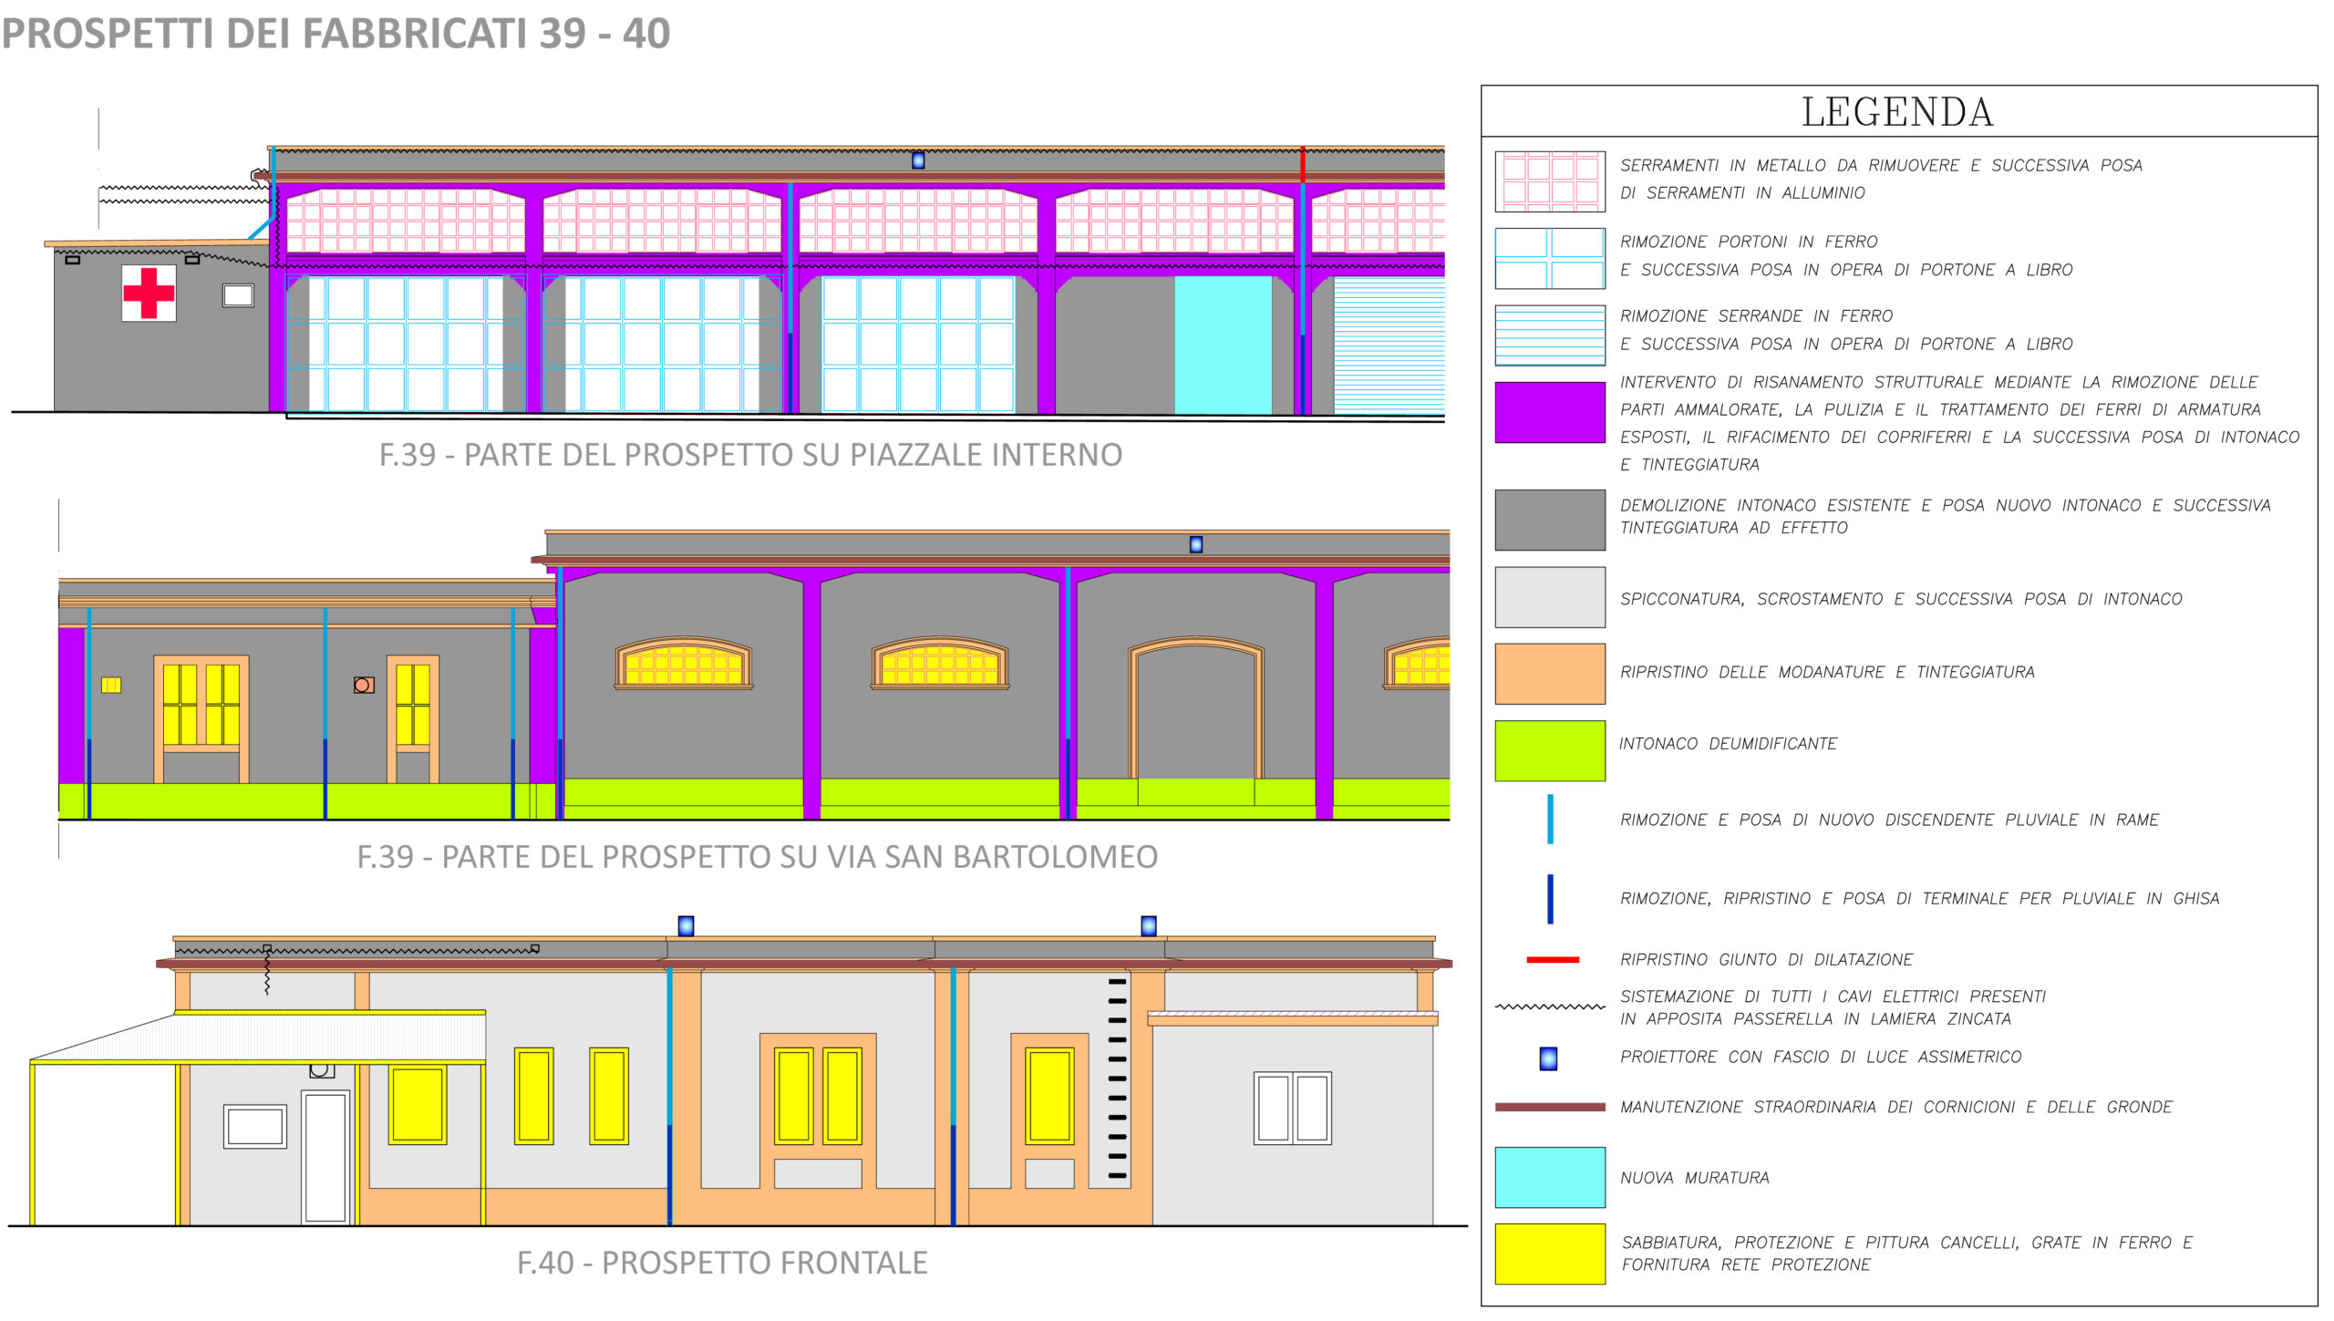Viewport: 2334px width, 1321px height.
Task: Select the yellow sandblasting swatch in legend
Action: pyautogui.click(x=1550, y=1254)
